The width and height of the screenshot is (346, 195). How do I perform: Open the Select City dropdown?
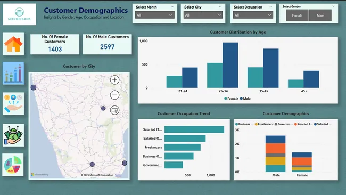click(203, 15)
